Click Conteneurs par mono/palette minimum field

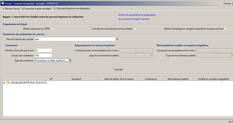pos(128,50)
